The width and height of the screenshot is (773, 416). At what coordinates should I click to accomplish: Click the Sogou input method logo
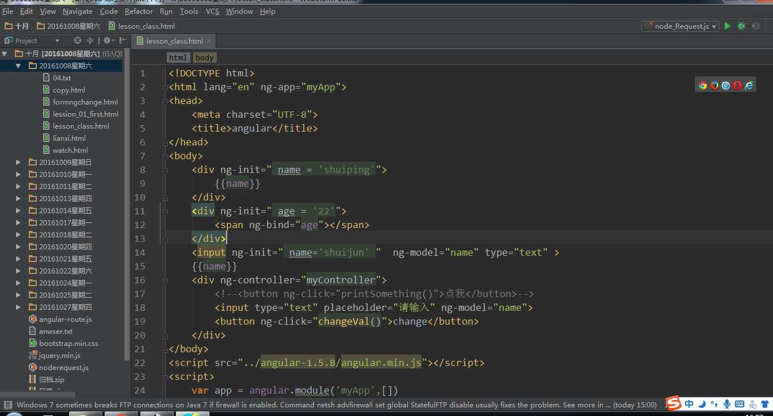[x=673, y=403]
